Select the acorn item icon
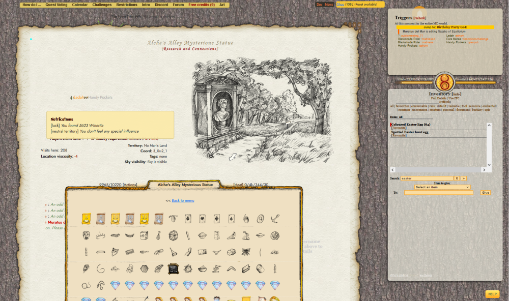 point(246,219)
